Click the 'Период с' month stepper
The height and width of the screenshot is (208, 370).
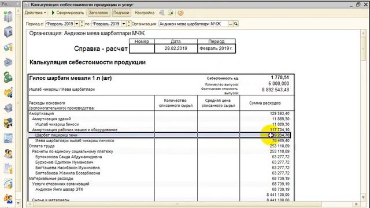[x=82, y=24]
